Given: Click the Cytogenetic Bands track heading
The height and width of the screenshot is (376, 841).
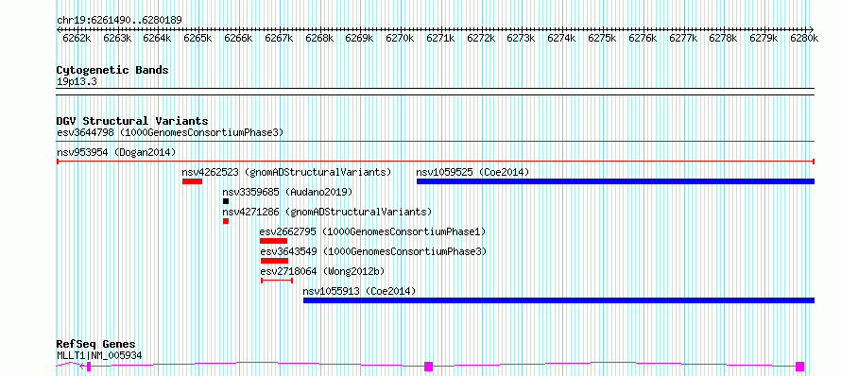Looking at the screenshot, I should tap(112, 70).
